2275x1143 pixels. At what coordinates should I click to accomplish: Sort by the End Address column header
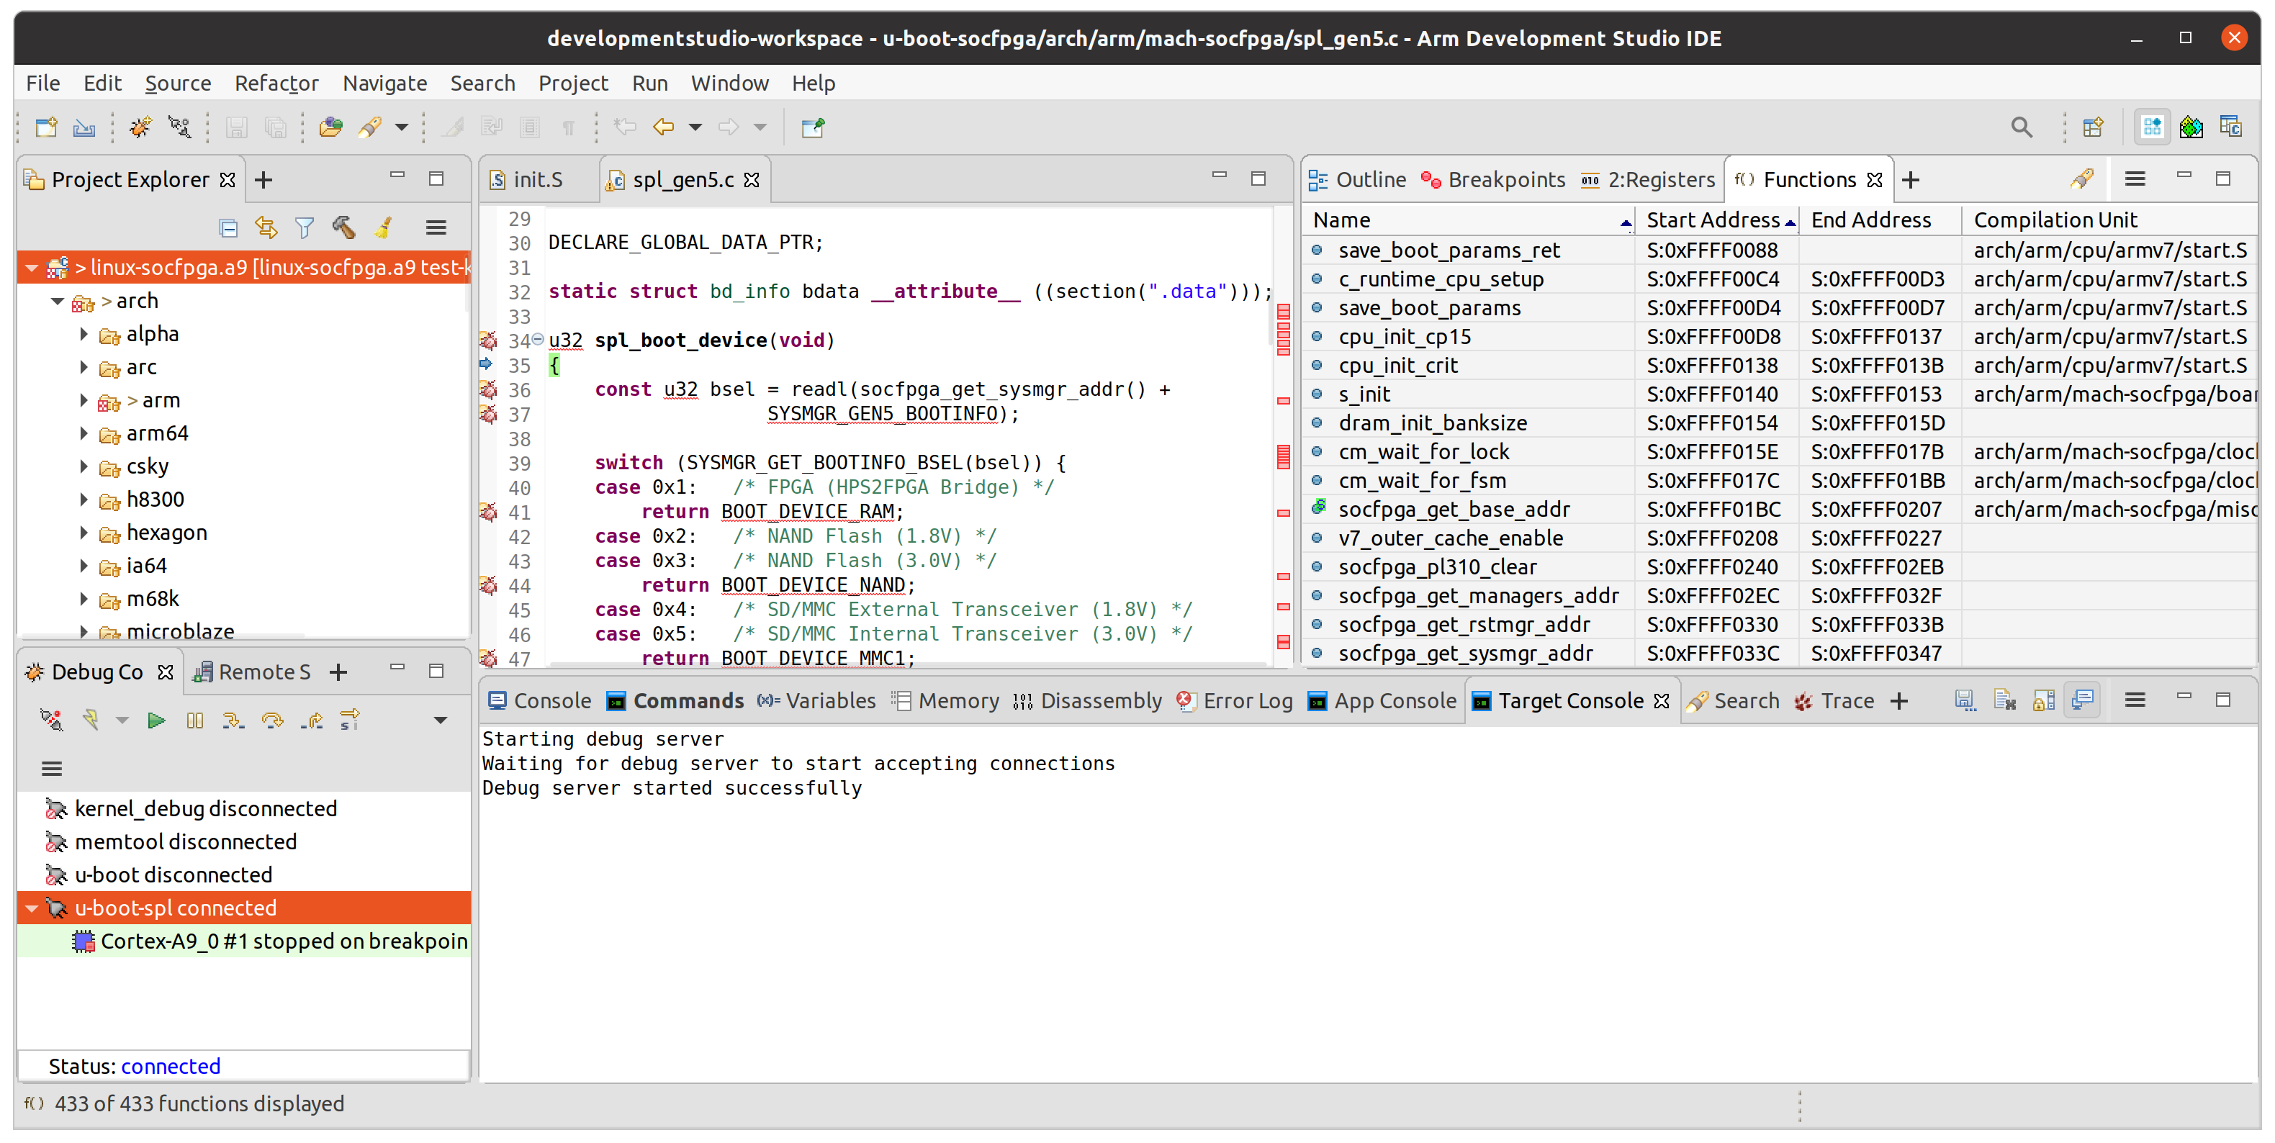(1870, 220)
